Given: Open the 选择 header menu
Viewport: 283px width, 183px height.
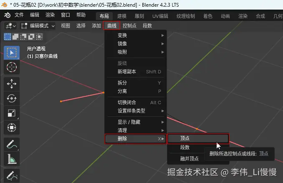Looking at the screenshot, I should (81, 26).
